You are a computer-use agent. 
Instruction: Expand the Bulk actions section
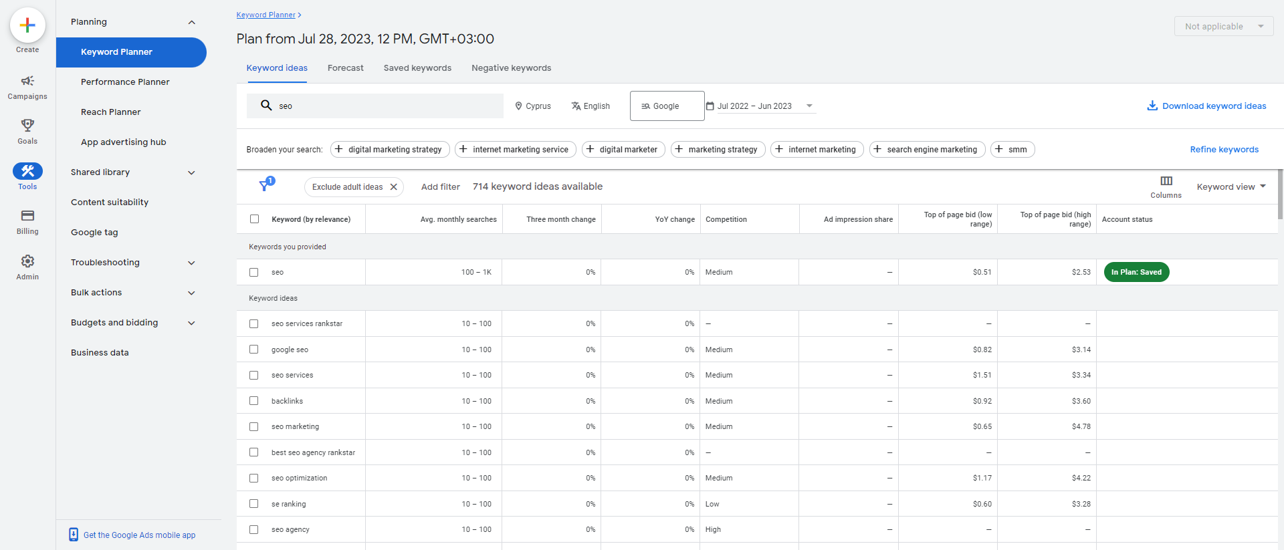click(x=192, y=293)
